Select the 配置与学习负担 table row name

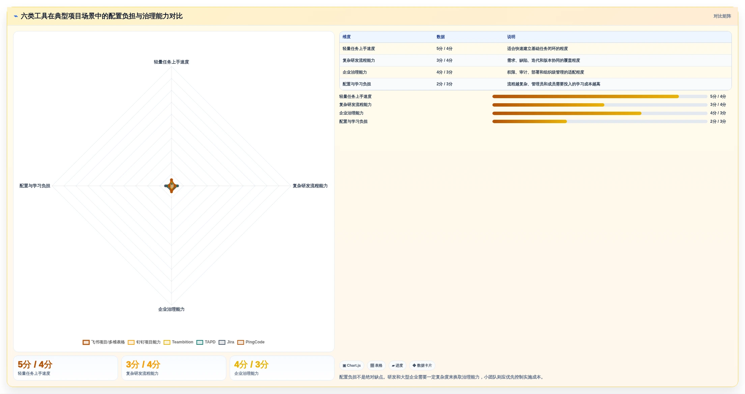(357, 84)
